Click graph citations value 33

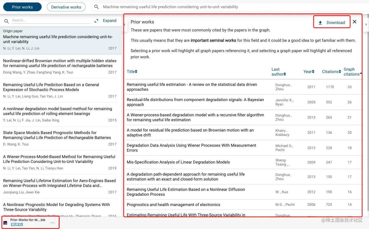349,87
